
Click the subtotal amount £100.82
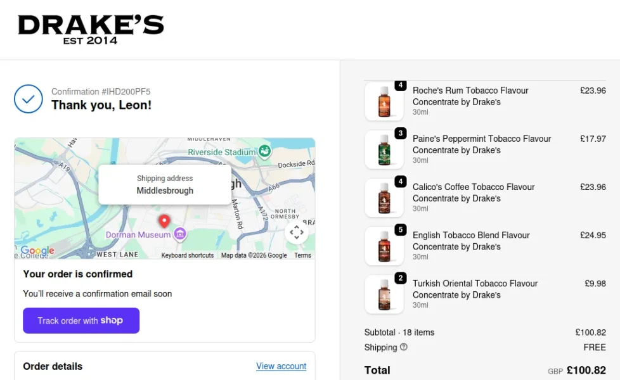[x=590, y=332]
